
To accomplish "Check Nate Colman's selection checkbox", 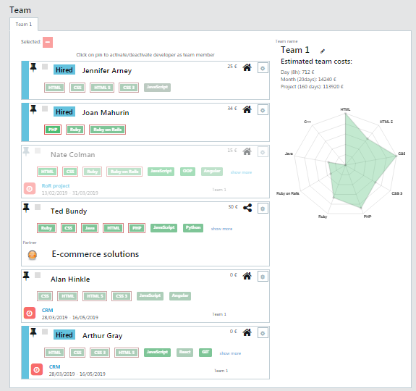I will coord(38,151).
